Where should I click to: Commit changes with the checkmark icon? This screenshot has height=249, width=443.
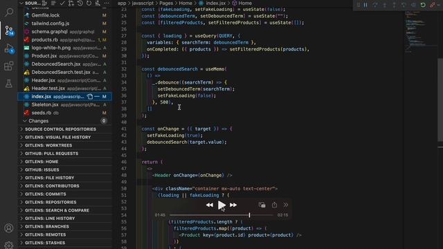pos(62,3)
